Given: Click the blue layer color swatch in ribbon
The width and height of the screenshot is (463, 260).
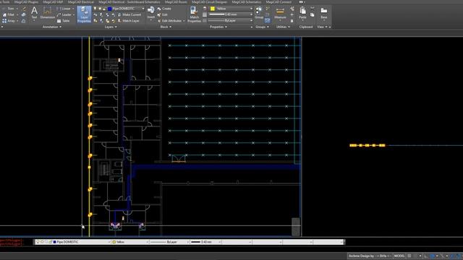Looking at the screenshot, I should coord(110,9).
